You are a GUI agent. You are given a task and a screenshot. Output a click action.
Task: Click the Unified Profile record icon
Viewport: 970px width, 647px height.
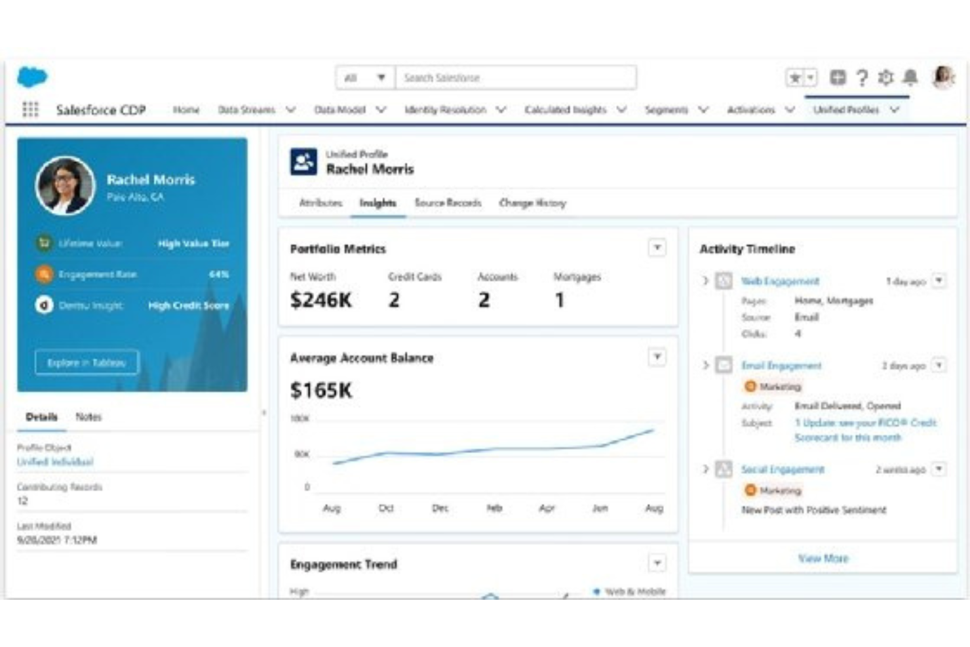click(x=303, y=162)
